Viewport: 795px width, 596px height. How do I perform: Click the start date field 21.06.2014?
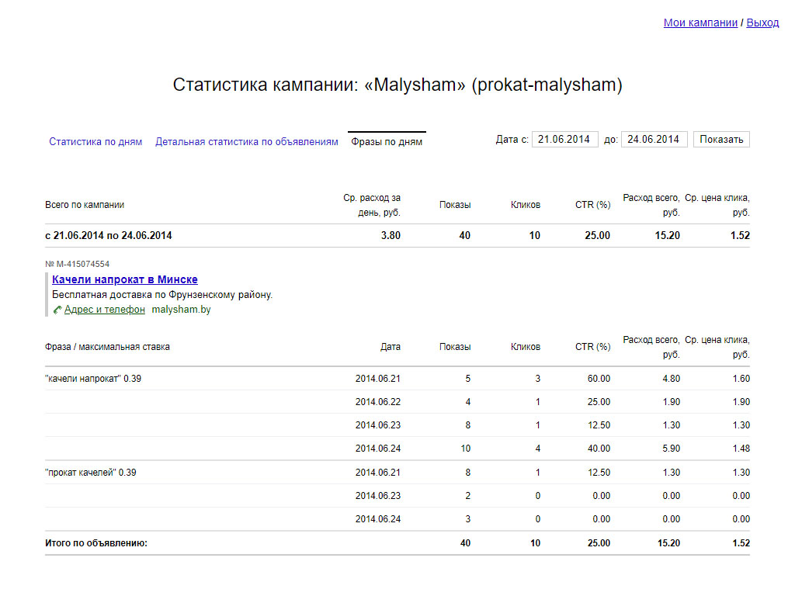point(565,140)
